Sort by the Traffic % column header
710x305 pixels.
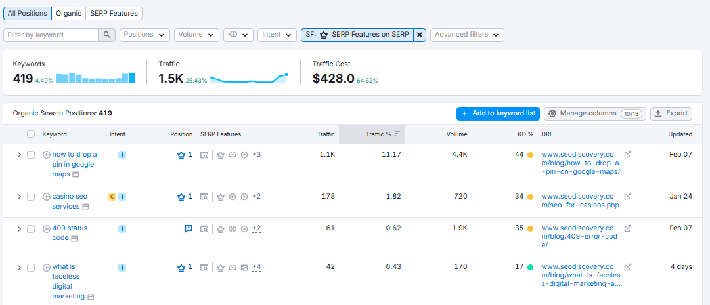point(372,134)
